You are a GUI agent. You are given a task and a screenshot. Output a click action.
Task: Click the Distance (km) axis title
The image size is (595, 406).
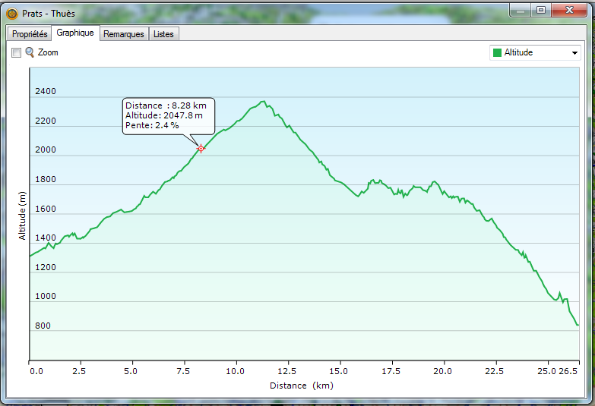(301, 386)
